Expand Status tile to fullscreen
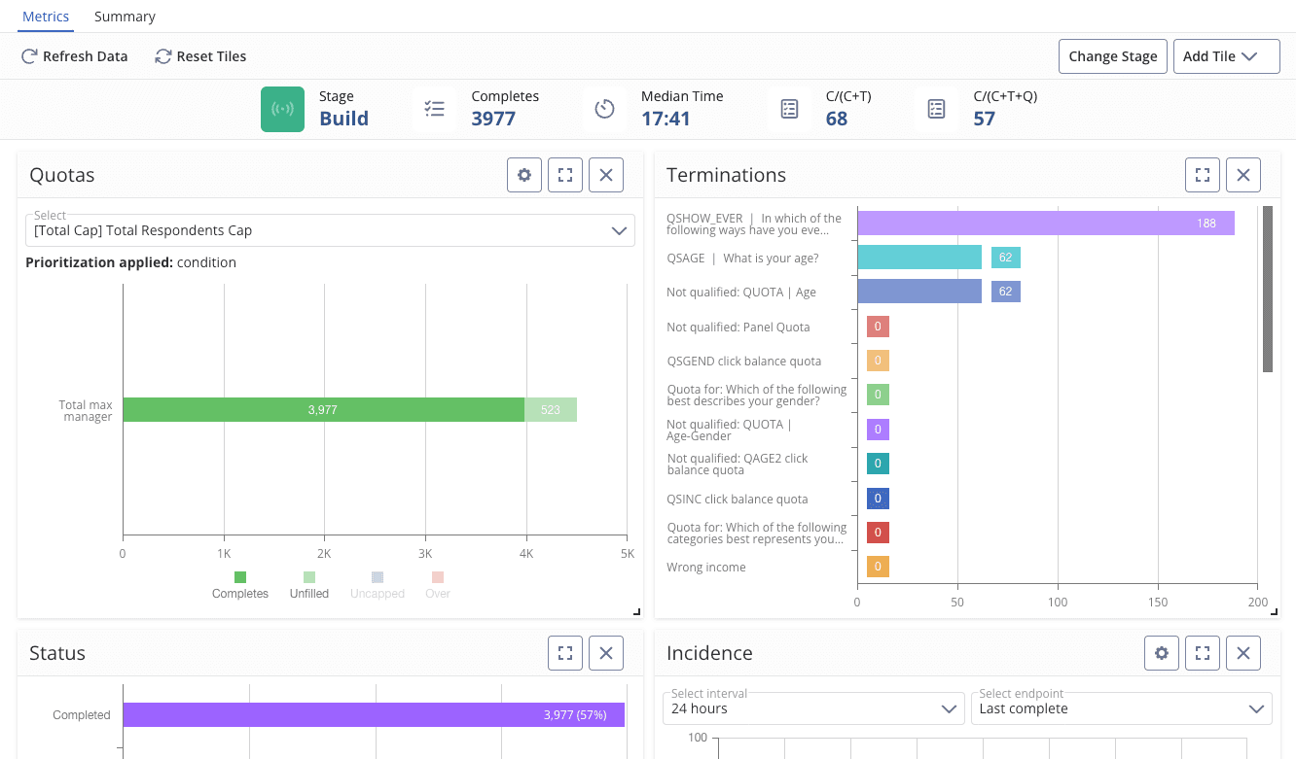Screen dimensions: 1296x759 (565, 653)
